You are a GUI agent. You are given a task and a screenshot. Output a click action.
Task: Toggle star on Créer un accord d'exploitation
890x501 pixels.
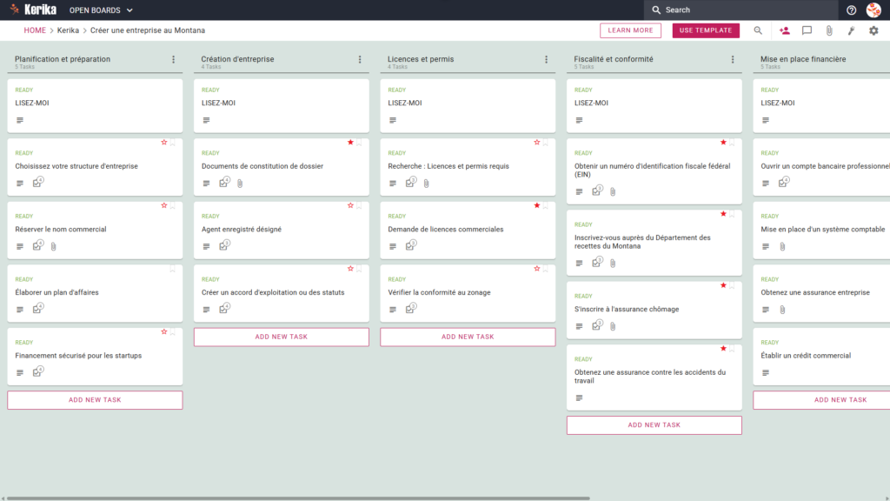tap(350, 269)
